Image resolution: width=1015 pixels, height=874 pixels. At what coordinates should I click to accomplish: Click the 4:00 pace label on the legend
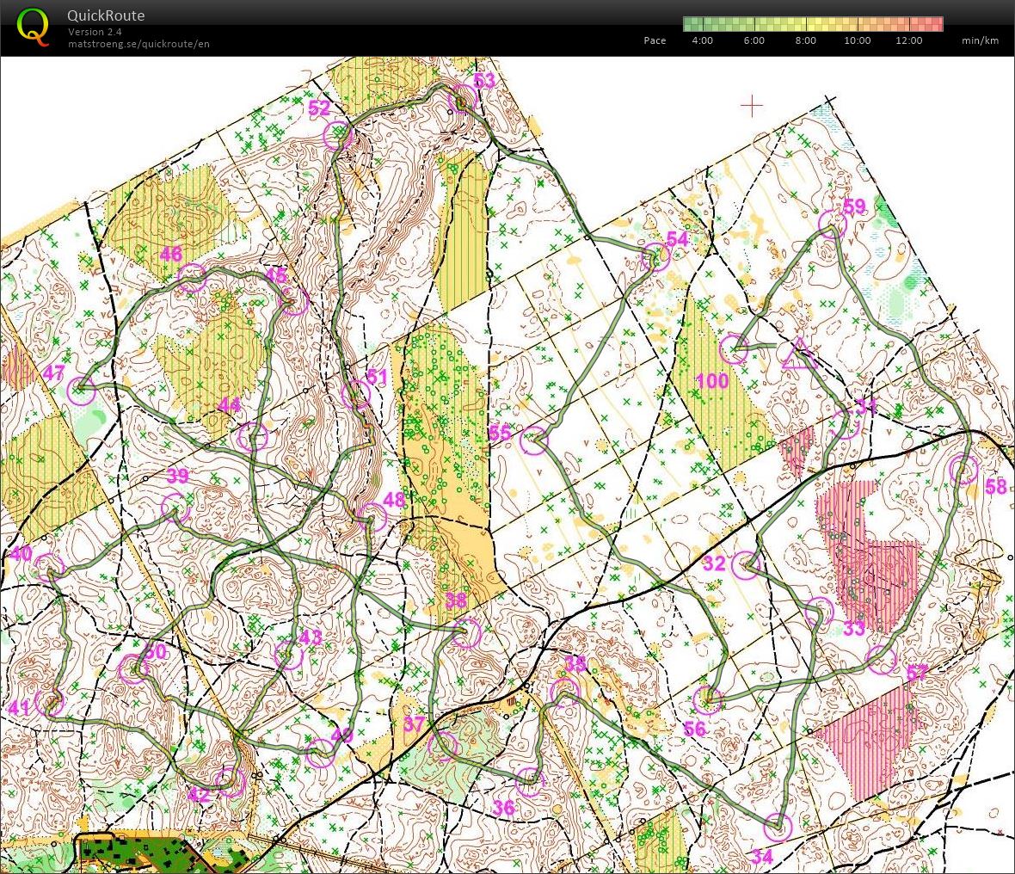click(x=702, y=40)
